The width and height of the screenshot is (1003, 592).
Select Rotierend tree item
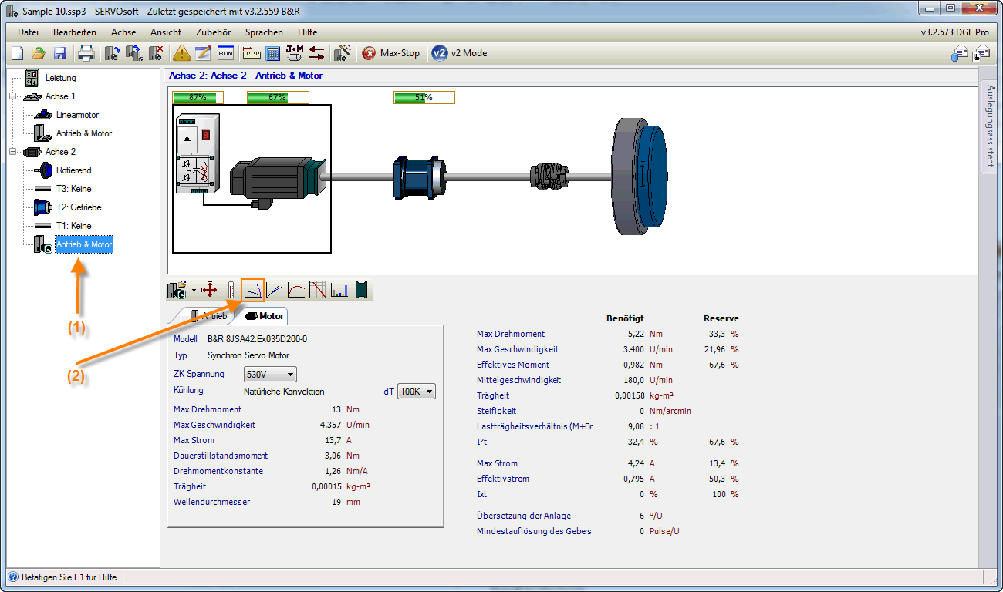coord(73,170)
